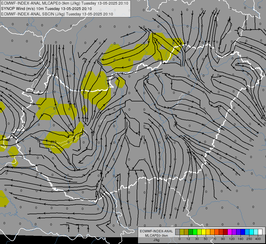Click the 90 tick label on legend scale

tap(223, 239)
